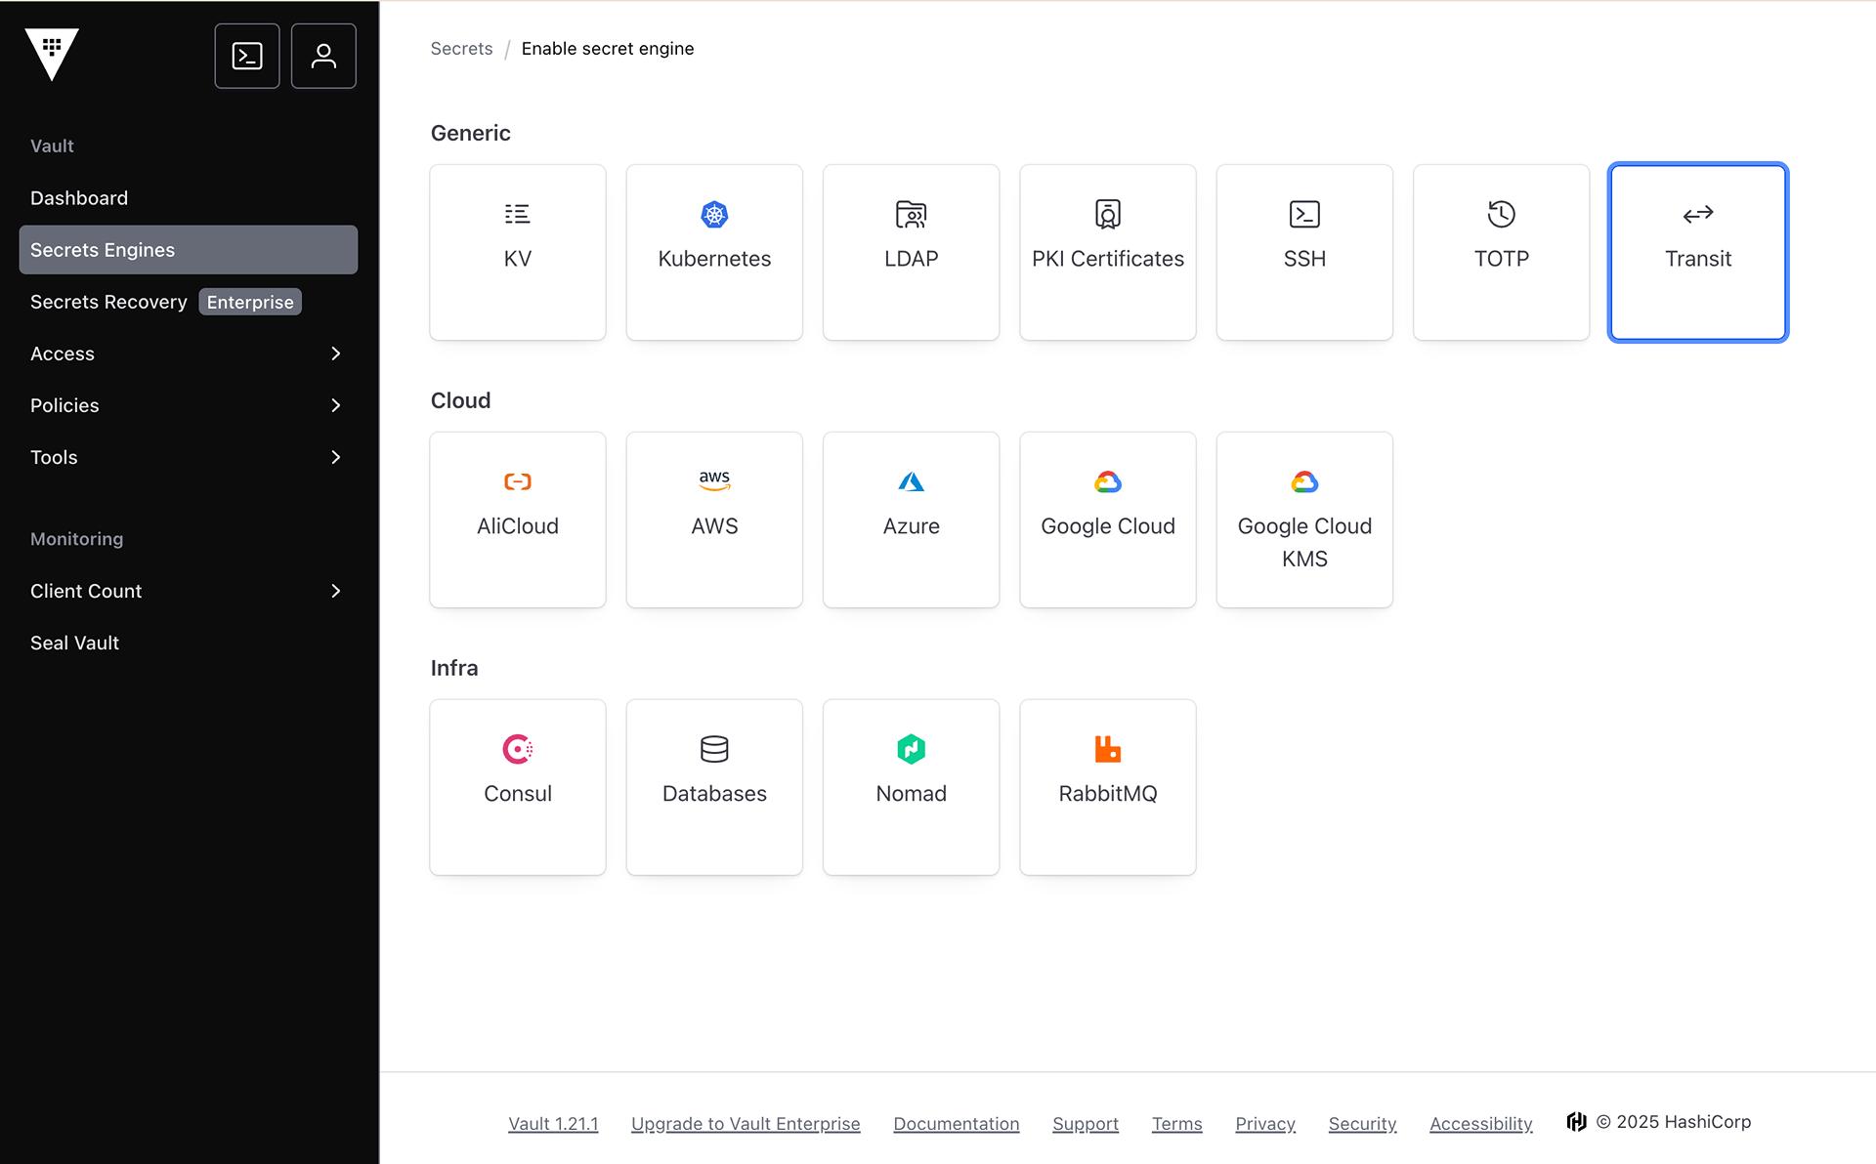This screenshot has width=1876, height=1164.
Task: Choose the PKI Certificates engine card
Action: pyautogui.click(x=1107, y=252)
